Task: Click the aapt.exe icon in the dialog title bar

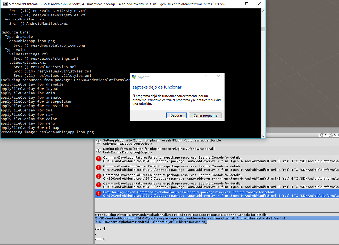Action: pos(134,77)
